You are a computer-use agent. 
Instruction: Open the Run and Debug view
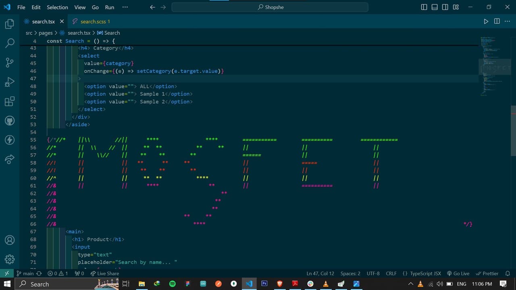point(10,82)
